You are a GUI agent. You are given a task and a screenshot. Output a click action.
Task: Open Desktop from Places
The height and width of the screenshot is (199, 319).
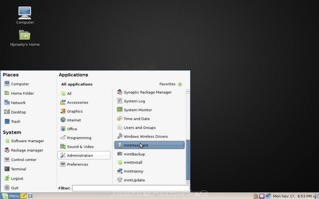15,112
